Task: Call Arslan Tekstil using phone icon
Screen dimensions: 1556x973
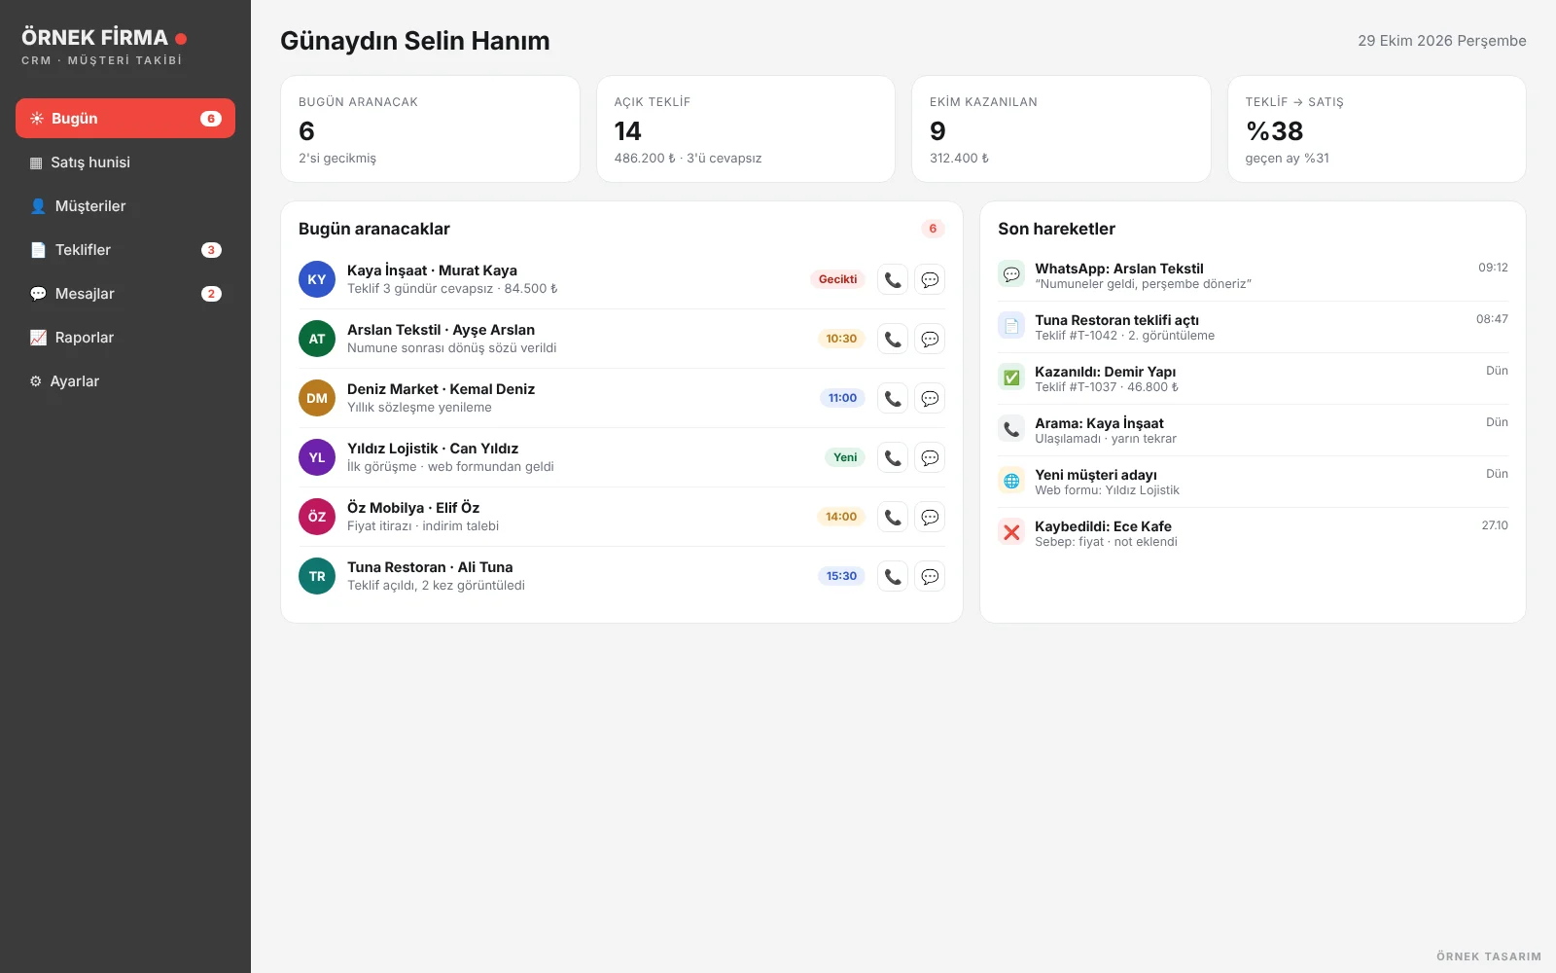Action: point(892,339)
